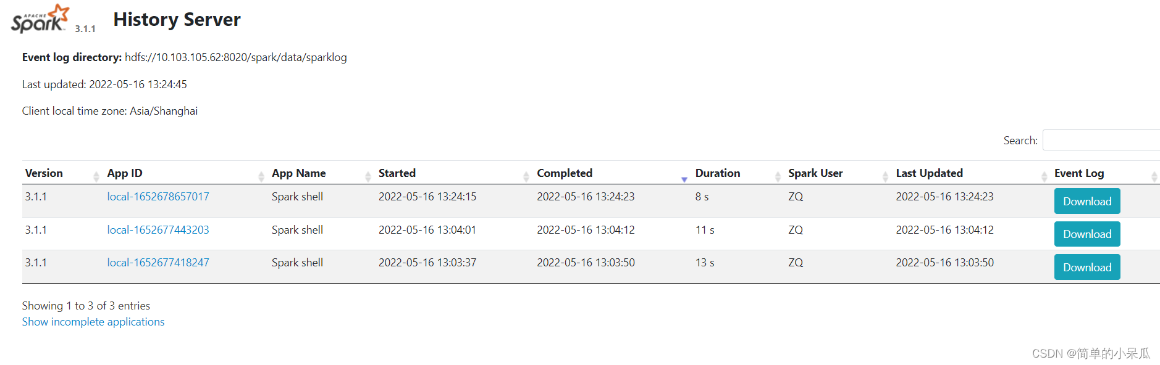Show incomplete applications
The image size is (1160, 365).
click(93, 321)
